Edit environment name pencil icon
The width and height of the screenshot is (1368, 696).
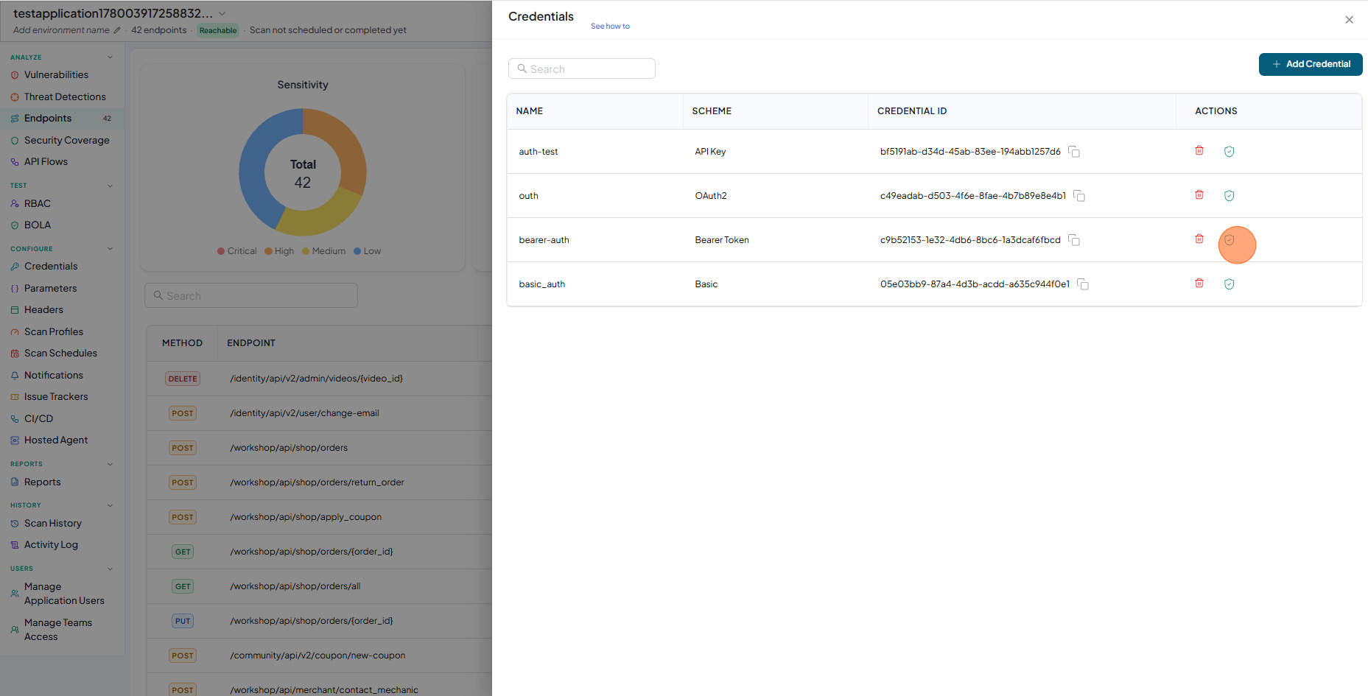117,30
